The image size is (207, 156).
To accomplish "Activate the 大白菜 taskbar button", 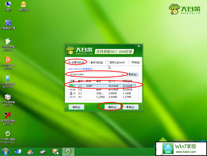I will (x=68, y=152).
